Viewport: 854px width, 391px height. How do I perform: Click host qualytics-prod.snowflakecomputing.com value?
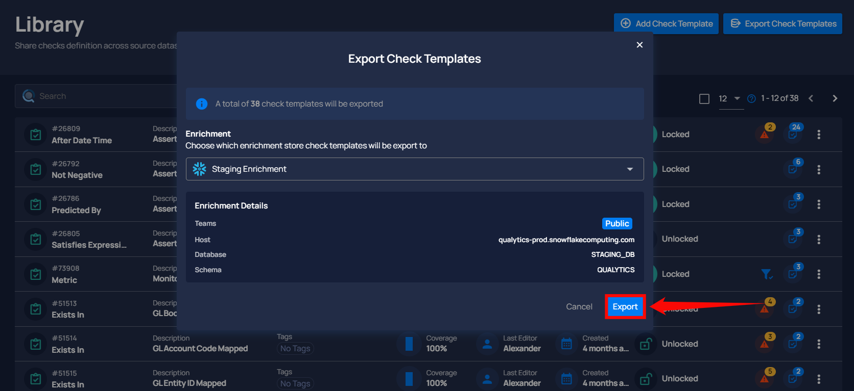566,240
